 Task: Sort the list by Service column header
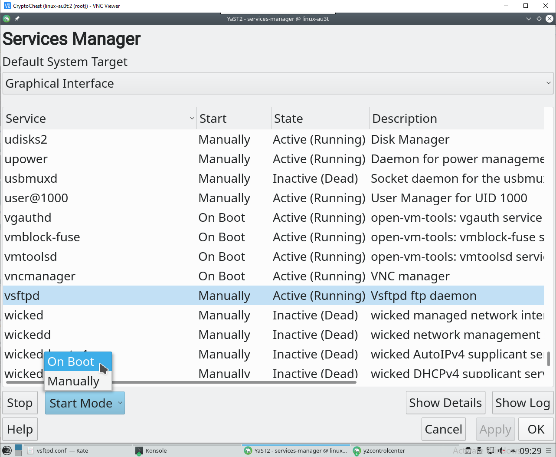[99, 118]
